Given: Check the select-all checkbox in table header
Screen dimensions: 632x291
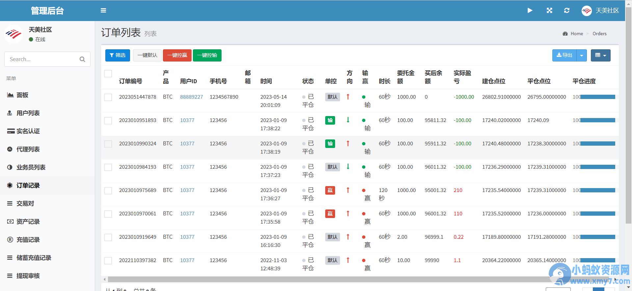Looking at the screenshot, I should (108, 74).
